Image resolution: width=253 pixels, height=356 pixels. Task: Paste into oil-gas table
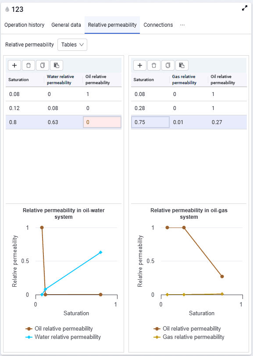(182, 65)
